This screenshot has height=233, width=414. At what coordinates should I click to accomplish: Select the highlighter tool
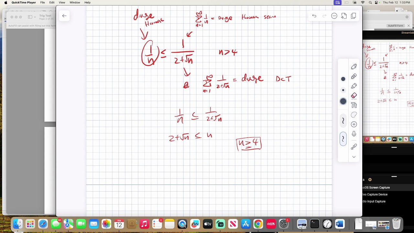354,86
